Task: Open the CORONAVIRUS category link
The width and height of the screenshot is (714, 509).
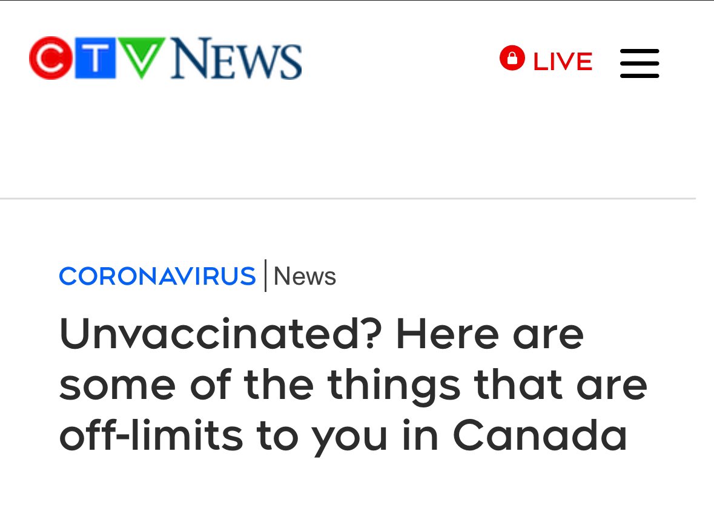Action: (157, 276)
